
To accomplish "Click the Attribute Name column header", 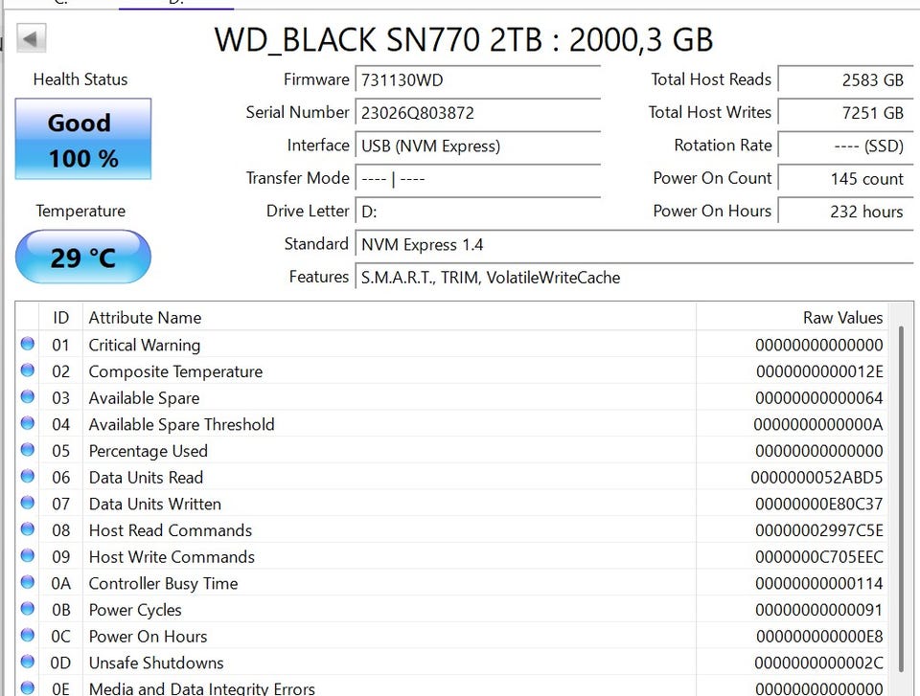I will coord(390,317).
